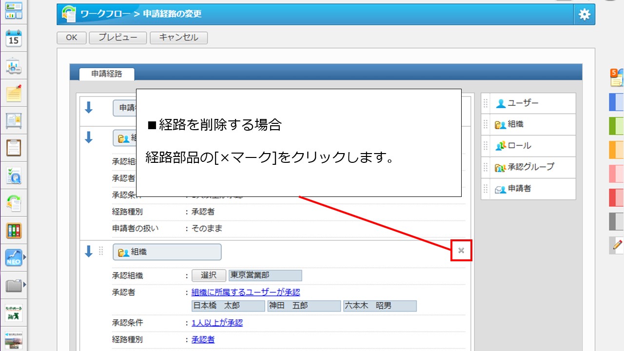Grab the drag handle of 承認グループ part
Screen dimensions: 624x351
click(486, 167)
